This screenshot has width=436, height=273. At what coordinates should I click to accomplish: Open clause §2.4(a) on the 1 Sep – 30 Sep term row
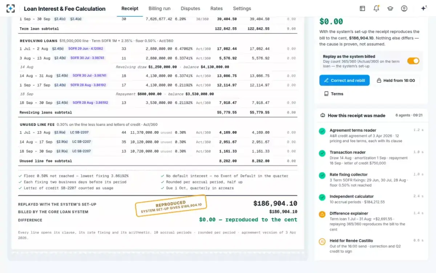tap(76, 19)
